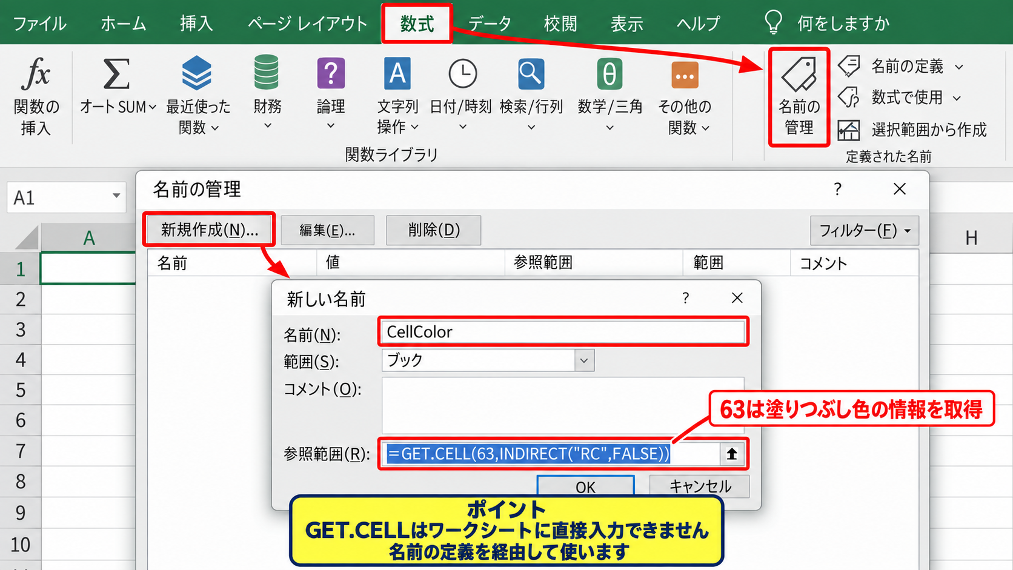Open the ファイル tab
The width and height of the screenshot is (1013, 570).
tap(39, 24)
